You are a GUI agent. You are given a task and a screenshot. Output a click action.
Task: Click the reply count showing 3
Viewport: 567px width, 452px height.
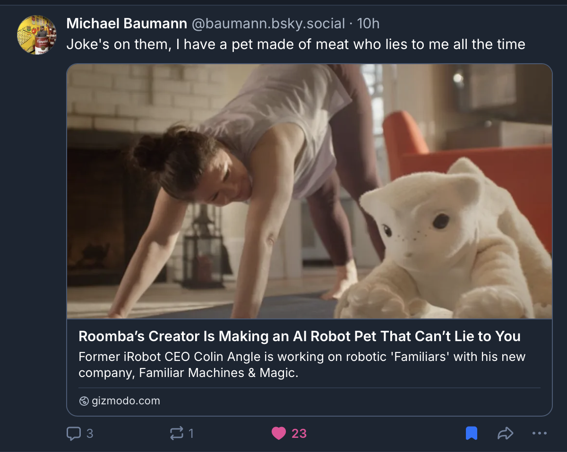point(90,433)
